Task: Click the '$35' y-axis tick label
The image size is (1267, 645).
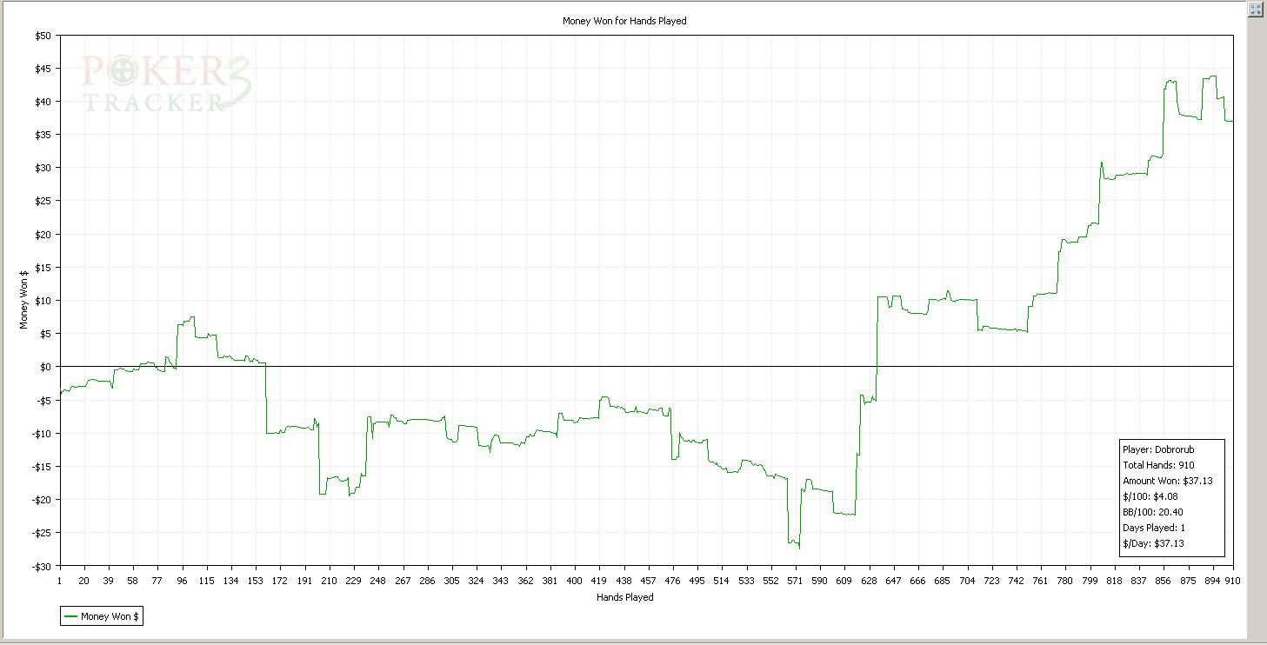Action: (43, 135)
